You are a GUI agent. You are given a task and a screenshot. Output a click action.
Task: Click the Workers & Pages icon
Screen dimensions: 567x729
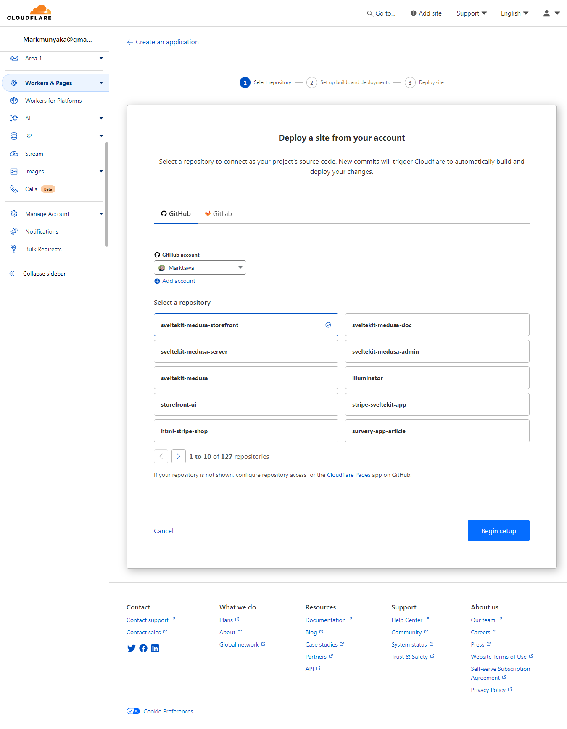(14, 83)
